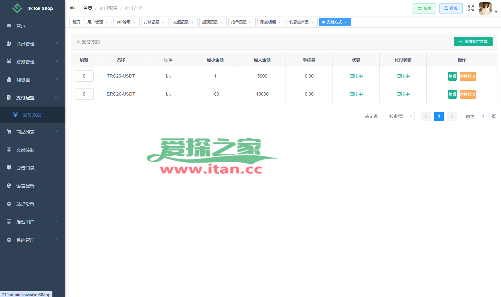
Task: Expand the 财务管理 sidebar menu
Action: tap(32, 61)
